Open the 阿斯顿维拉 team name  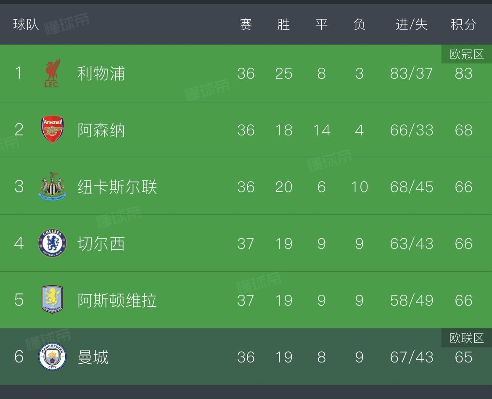point(117,301)
